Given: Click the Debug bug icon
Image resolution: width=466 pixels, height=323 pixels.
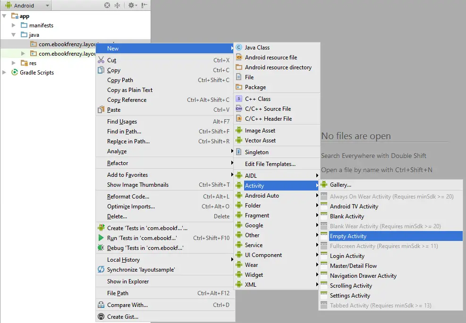Looking at the screenshot, I should 101,248.
